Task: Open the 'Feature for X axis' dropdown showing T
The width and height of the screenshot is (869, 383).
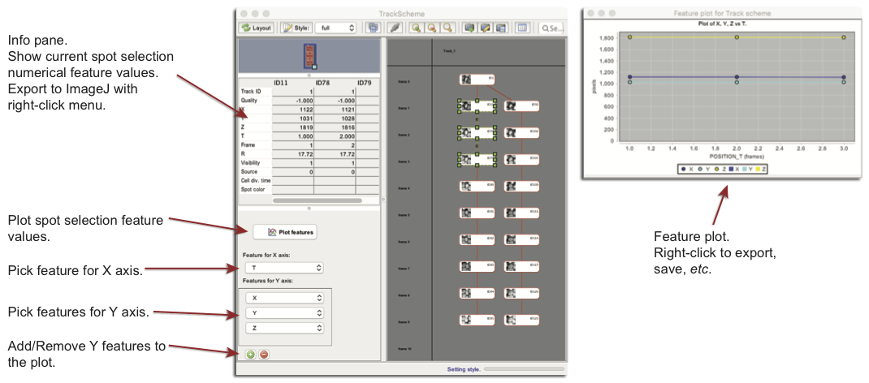Action: coord(283,268)
